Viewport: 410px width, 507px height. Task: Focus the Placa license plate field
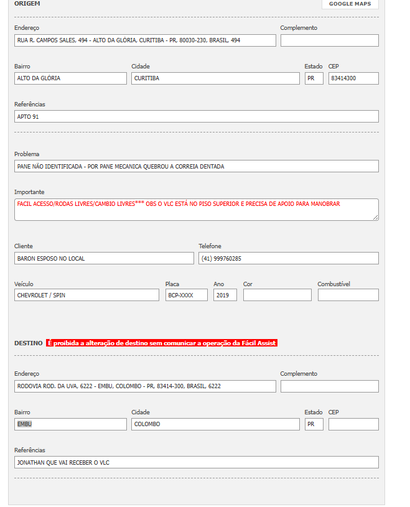tap(187, 295)
